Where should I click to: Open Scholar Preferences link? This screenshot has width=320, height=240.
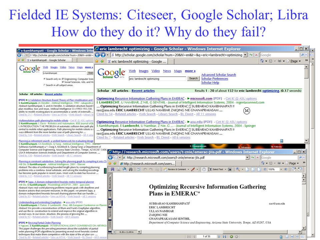(214, 79)
